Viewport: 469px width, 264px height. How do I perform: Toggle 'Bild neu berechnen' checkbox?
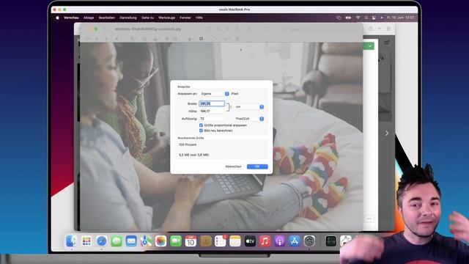click(201, 131)
